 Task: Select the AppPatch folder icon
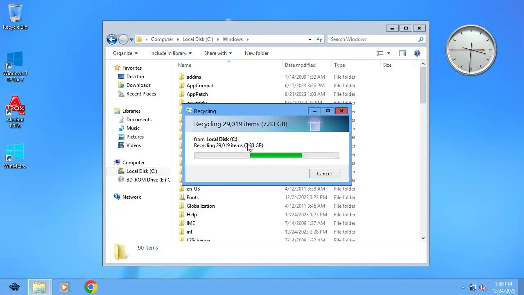(182, 94)
